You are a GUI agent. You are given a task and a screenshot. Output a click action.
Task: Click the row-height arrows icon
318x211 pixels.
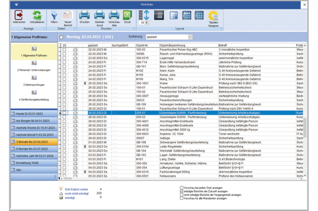144,15
